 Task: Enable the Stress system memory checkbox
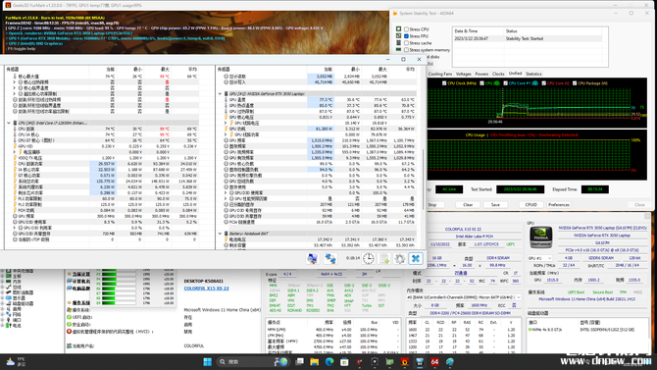click(x=406, y=50)
